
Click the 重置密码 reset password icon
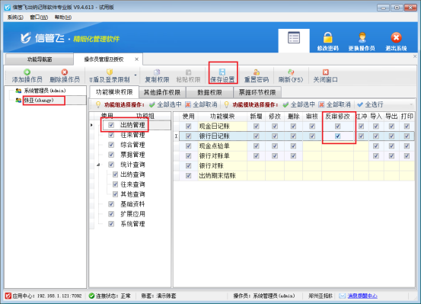click(x=257, y=72)
